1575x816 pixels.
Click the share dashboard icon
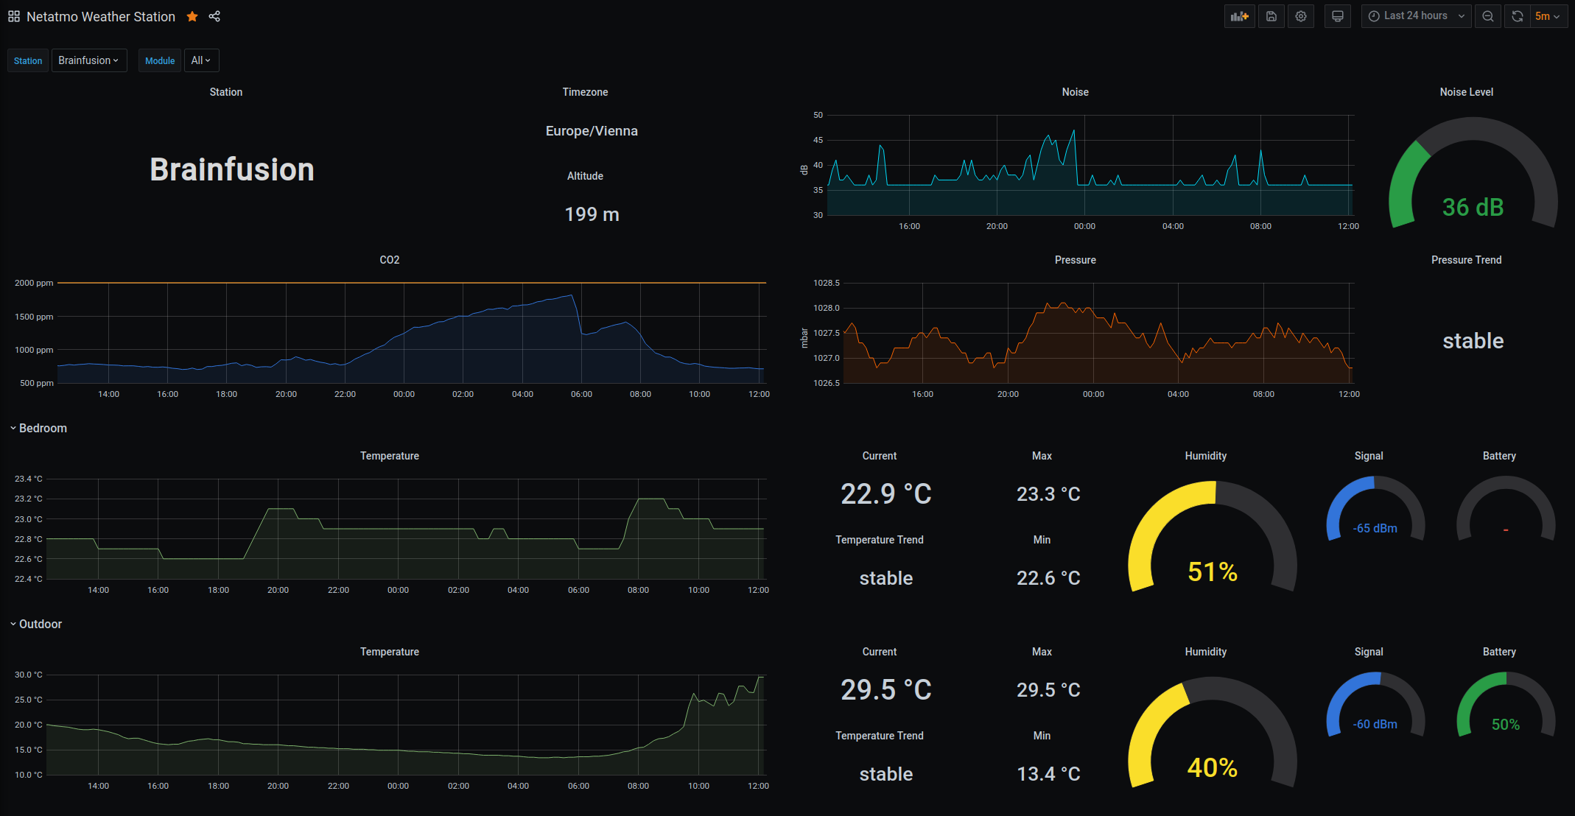tap(214, 16)
